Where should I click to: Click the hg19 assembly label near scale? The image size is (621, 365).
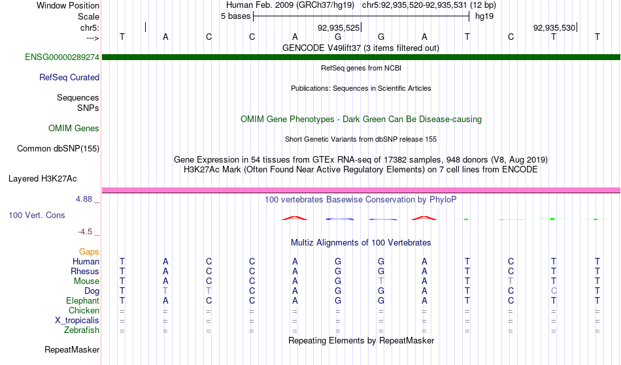click(x=484, y=16)
